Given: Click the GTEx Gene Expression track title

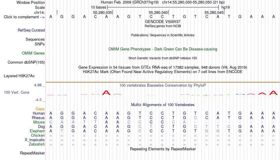Looking at the screenshot, I should coord(163,67).
